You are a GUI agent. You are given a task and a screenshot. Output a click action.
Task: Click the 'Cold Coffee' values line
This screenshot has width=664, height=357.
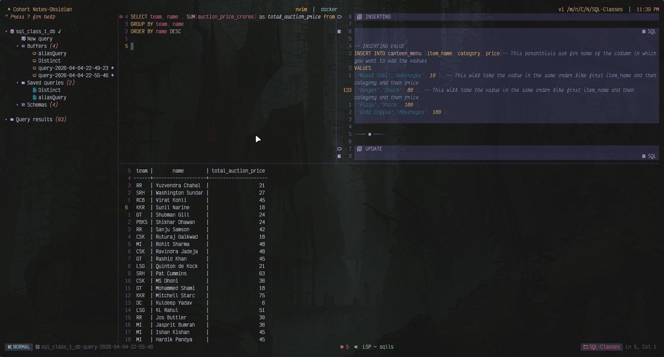402,112
